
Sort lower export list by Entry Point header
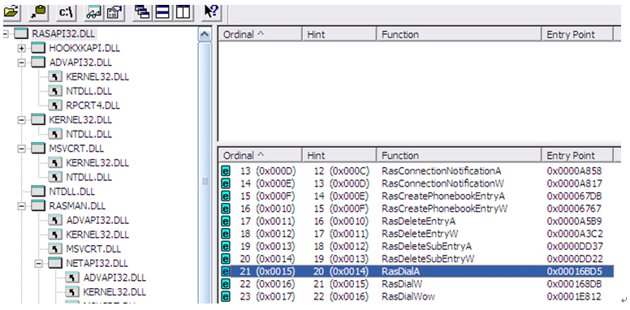pos(577,155)
